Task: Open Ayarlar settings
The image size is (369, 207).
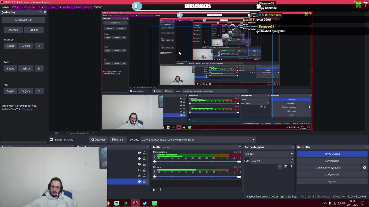Action: pos(332,181)
